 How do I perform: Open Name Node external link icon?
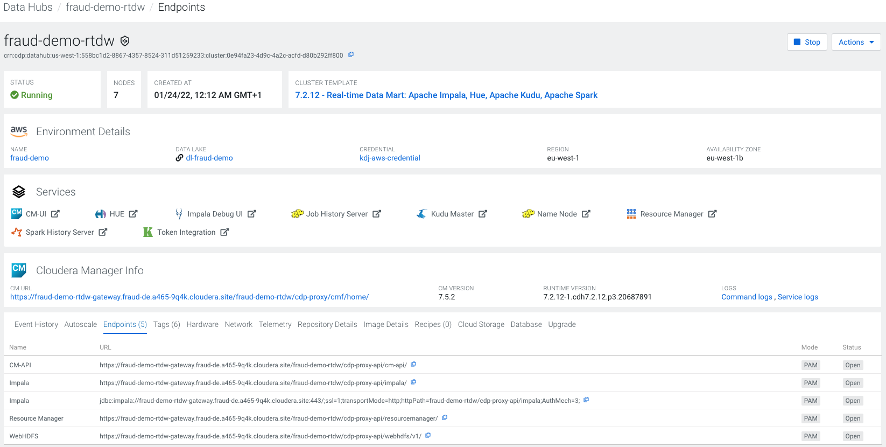coord(586,214)
